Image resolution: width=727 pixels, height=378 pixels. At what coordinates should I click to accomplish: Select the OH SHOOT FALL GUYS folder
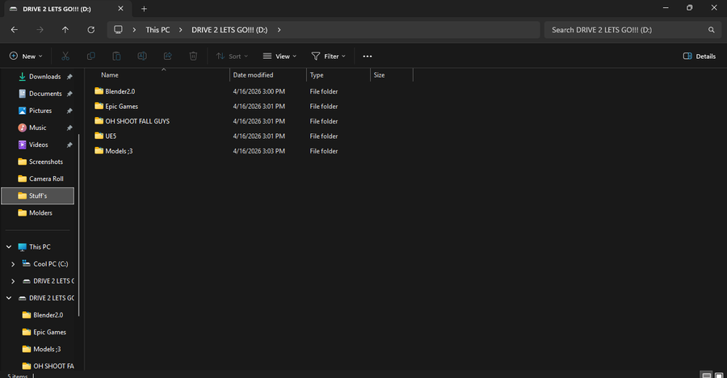[137, 121]
